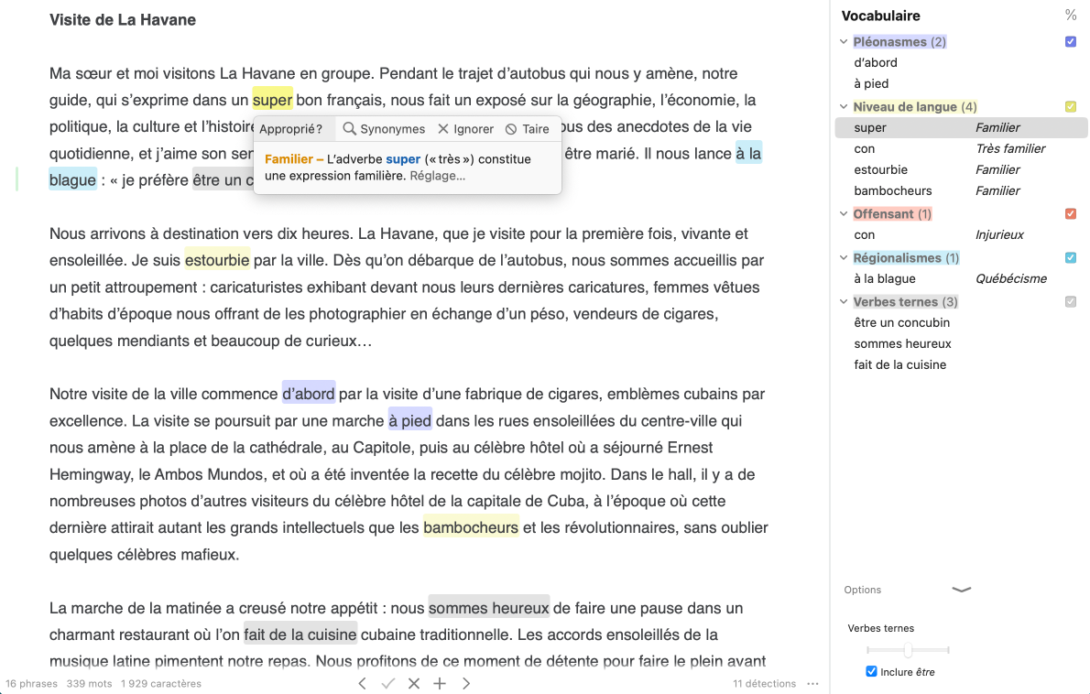Screen dimensions: 1090x694
Task: Click the plus add icon in bottom bar
Action: (x=440, y=684)
